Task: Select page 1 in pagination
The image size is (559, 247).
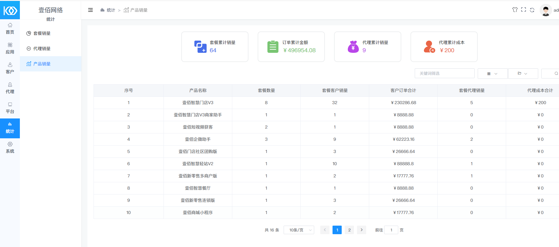Action: pos(337,230)
